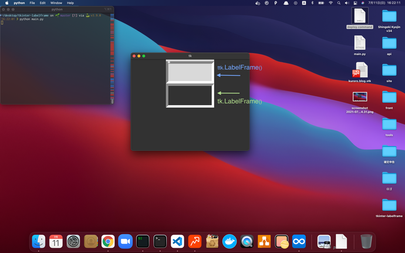Open the blank document in the Dock
This screenshot has height=253, width=405.
[341, 242]
